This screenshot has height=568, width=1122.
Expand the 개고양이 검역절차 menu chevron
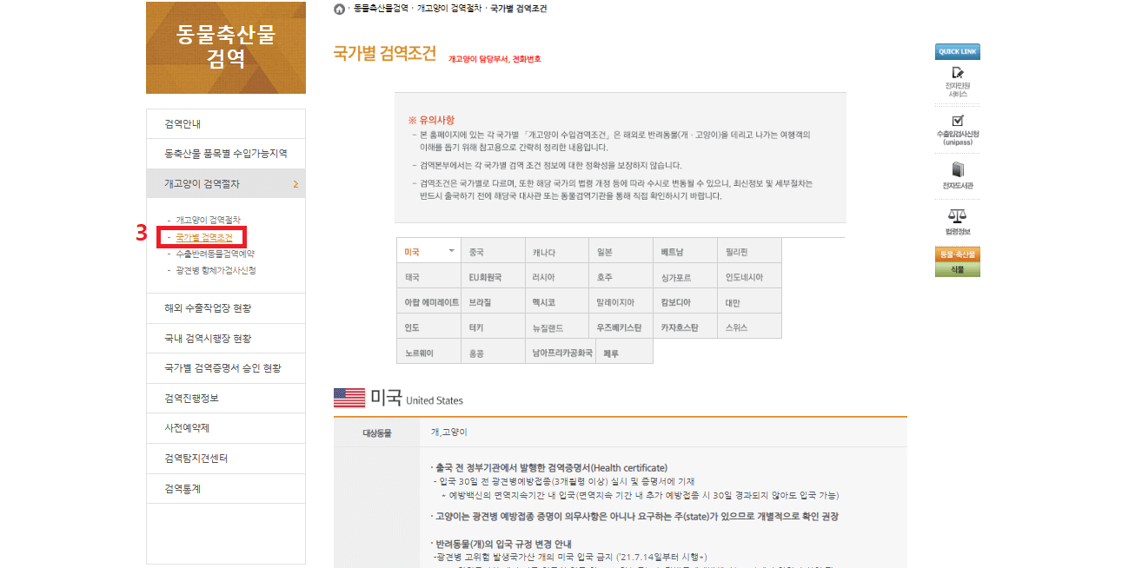click(x=295, y=184)
